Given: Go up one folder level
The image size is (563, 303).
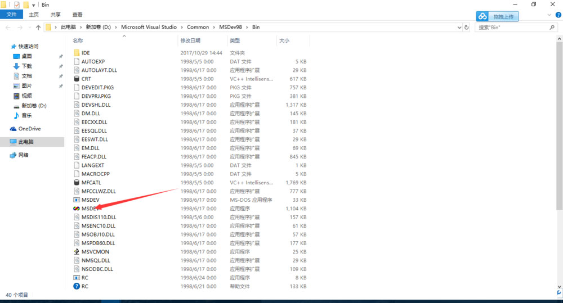Looking at the screenshot, I should (x=38, y=27).
